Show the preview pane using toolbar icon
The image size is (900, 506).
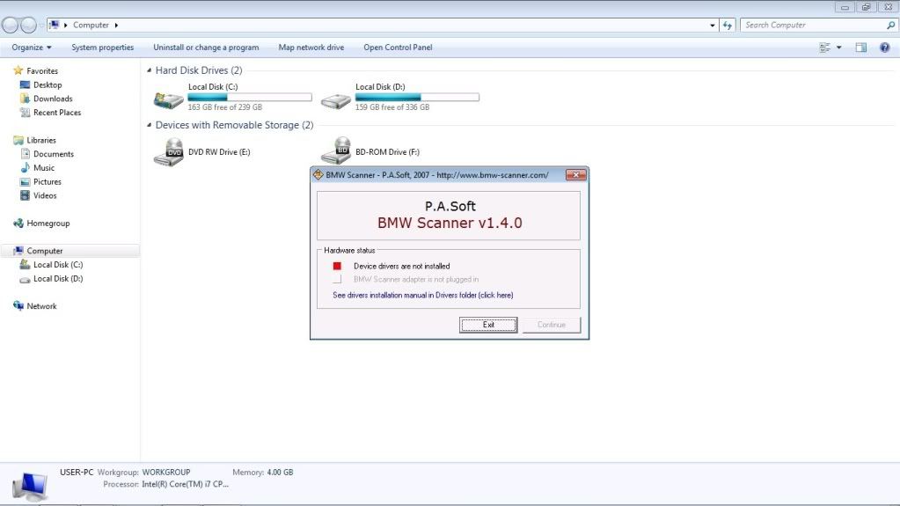[x=861, y=48]
